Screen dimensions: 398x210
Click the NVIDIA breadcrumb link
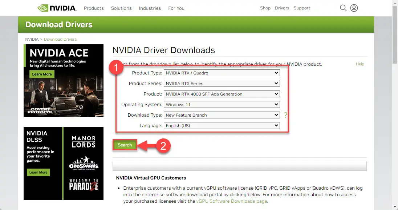(x=32, y=39)
